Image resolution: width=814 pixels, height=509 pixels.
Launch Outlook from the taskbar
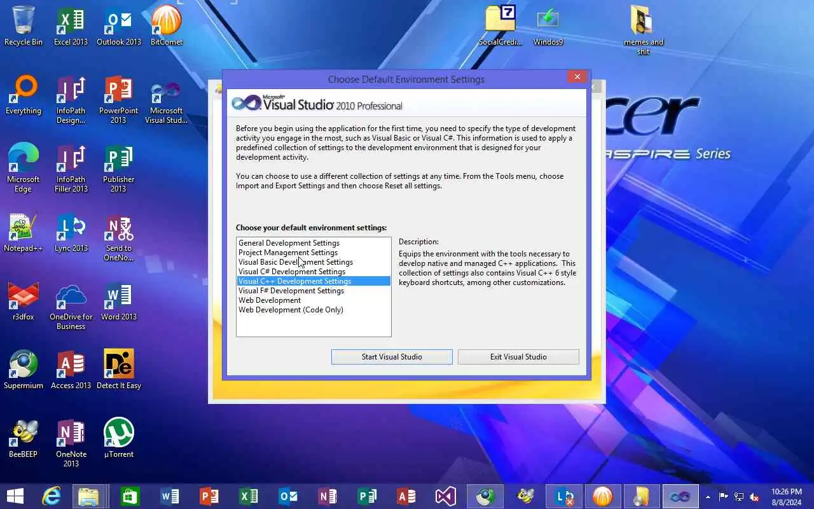[287, 496]
